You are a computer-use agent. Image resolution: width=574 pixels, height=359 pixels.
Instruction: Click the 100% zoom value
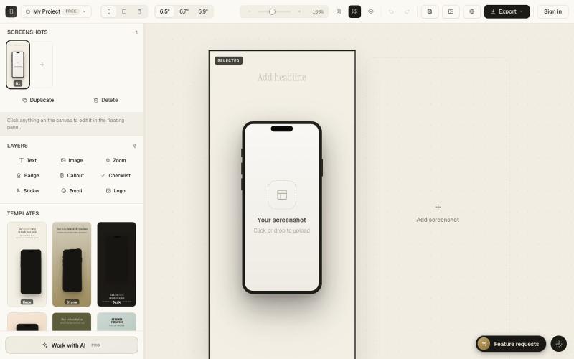point(318,11)
